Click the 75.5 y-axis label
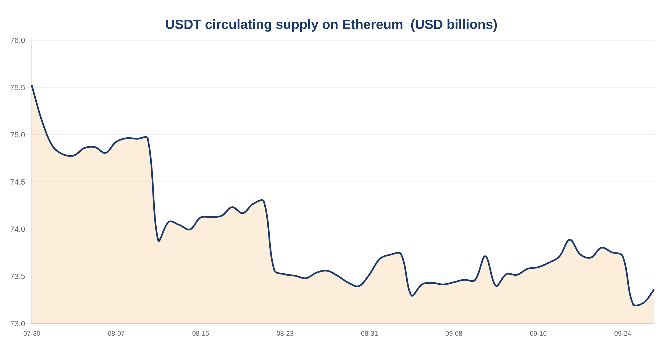 tap(18, 88)
